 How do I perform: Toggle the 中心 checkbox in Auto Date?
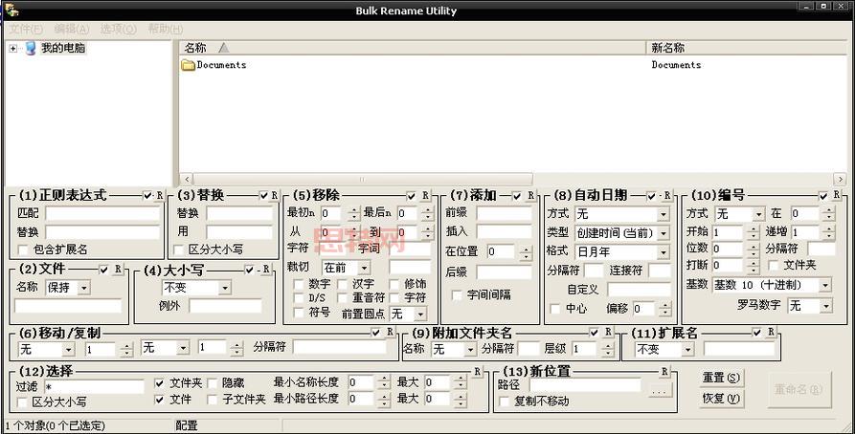(555, 309)
